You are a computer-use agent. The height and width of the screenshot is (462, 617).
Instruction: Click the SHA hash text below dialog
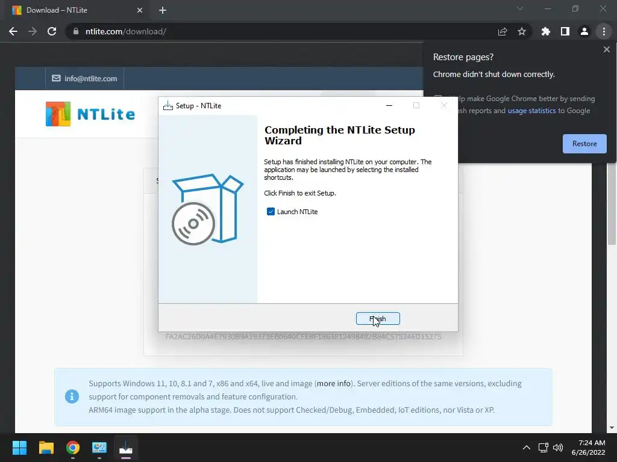[303, 337]
